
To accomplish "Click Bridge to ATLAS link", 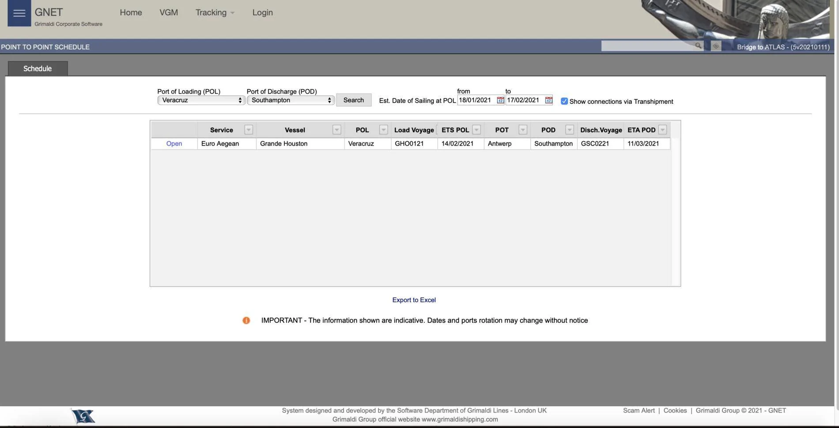I will pyautogui.click(x=783, y=47).
